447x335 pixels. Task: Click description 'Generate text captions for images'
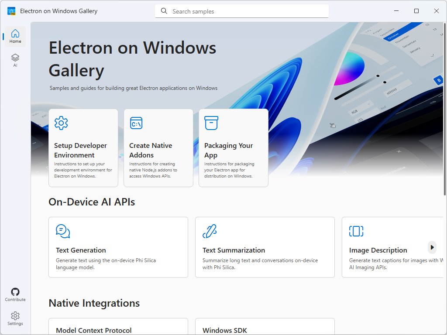396,264
